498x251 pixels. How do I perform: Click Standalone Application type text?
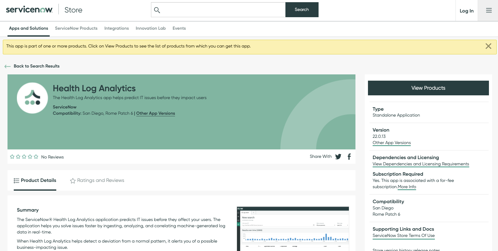point(396,115)
